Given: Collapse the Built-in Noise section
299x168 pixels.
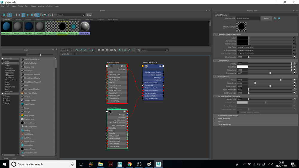Looking at the screenshot, I should click(215, 77).
